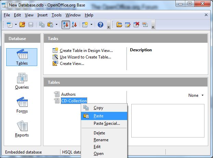Click Use Wizard to Create Table
This screenshot has width=213, height=158.
pyautogui.click(x=85, y=57)
